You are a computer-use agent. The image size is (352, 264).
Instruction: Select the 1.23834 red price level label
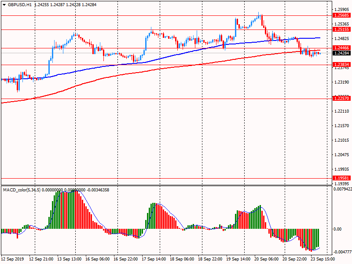pos(341,65)
